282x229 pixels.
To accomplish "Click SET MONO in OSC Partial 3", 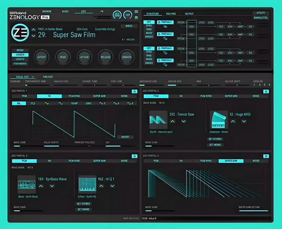I will (x=83, y=210).
